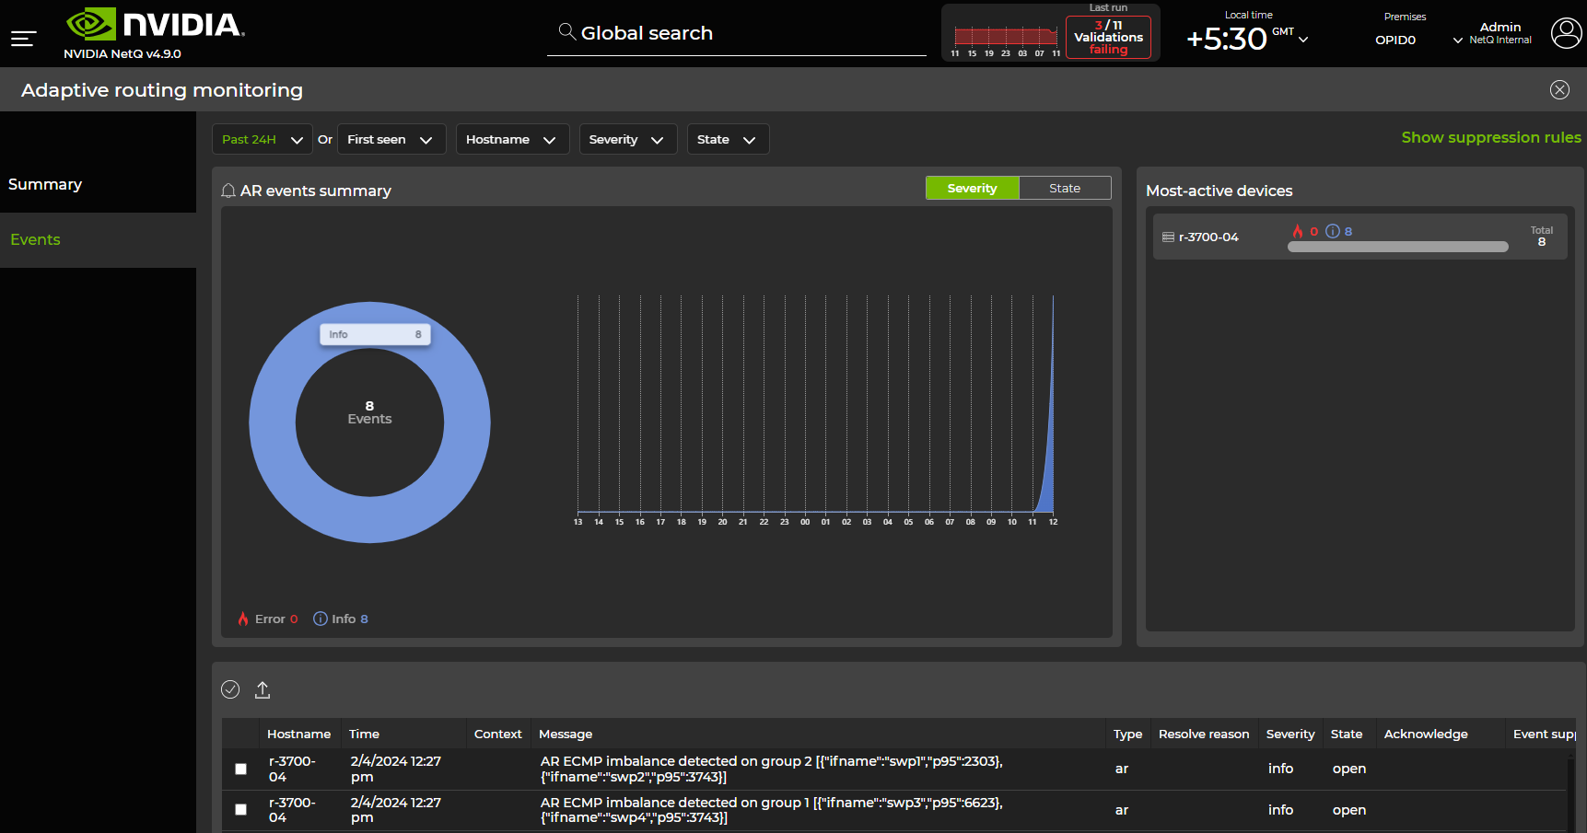This screenshot has width=1587, height=833.
Task: Switch the events summary to State view
Action: click(1065, 187)
